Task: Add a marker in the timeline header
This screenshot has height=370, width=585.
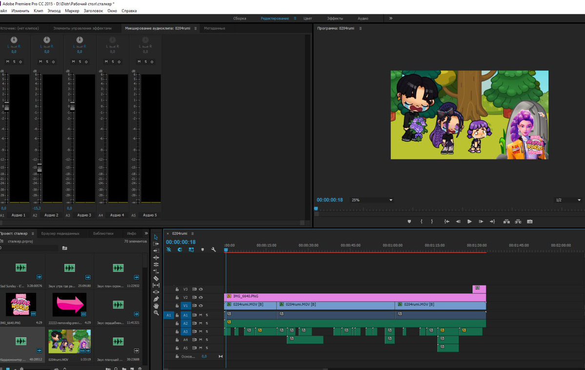Action: [202, 250]
